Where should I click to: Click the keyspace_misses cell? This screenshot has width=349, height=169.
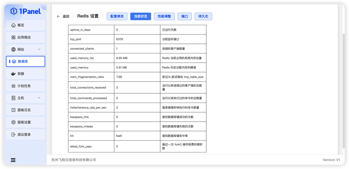[x=91, y=126]
